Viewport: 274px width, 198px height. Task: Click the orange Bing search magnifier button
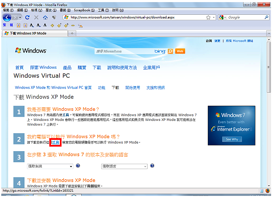(x=170, y=51)
